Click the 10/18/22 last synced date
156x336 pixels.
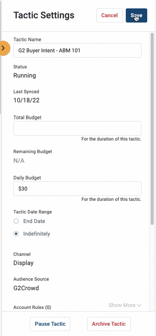pyautogui.click(x=26, y=100)
